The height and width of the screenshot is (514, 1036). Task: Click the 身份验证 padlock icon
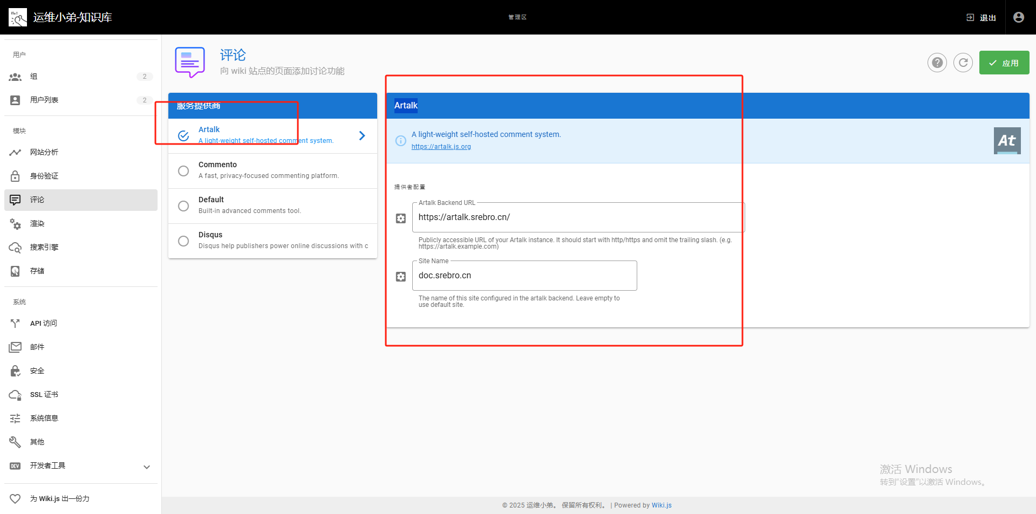[15, 176]
